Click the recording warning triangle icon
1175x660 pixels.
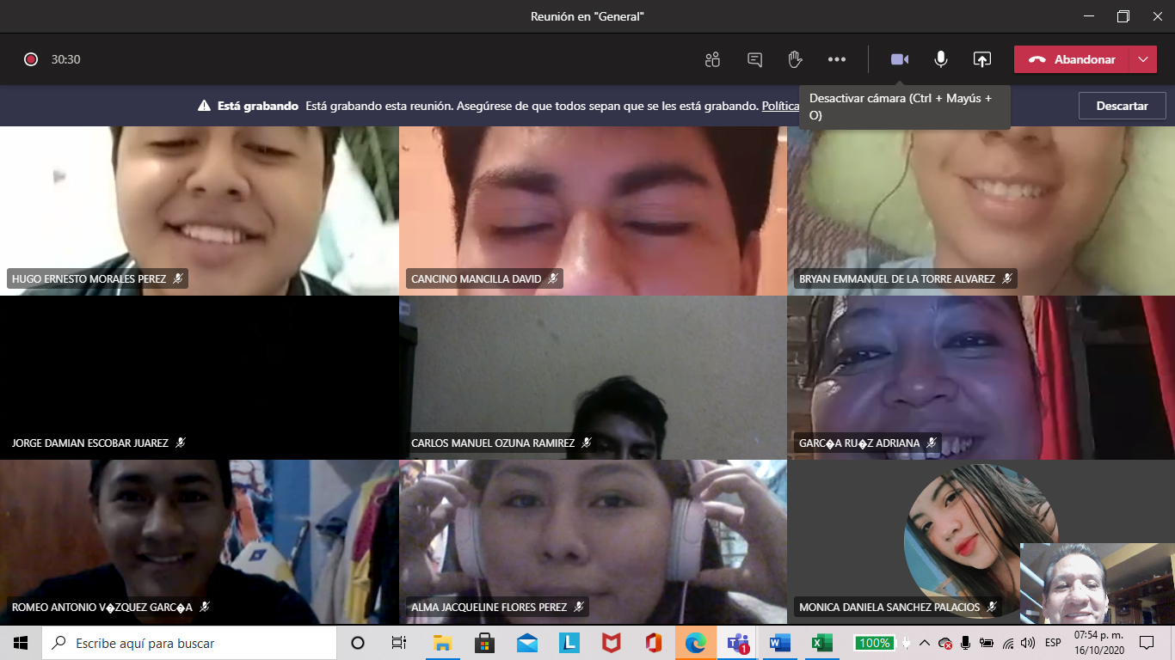(204, 106)
